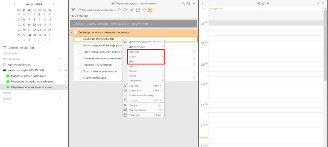This screenshot has width=328, height=147.
Task: Open the filter funnel icon in task toolbar
Action: 73,10
